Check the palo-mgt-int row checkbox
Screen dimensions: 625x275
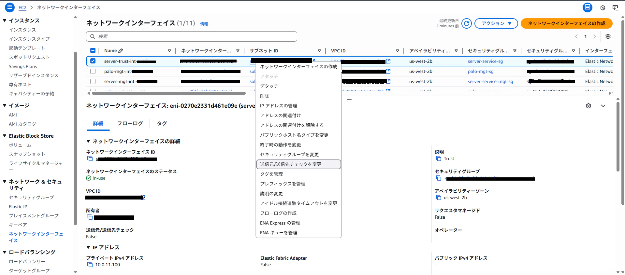point(93,71)
